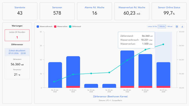The width and height of the screenshot is (189, 106).
Task: Click the 99,7% online status value
Action: click(169, 13)
